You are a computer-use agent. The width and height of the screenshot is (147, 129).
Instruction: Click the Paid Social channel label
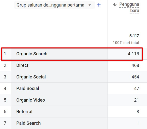[28, 89]
